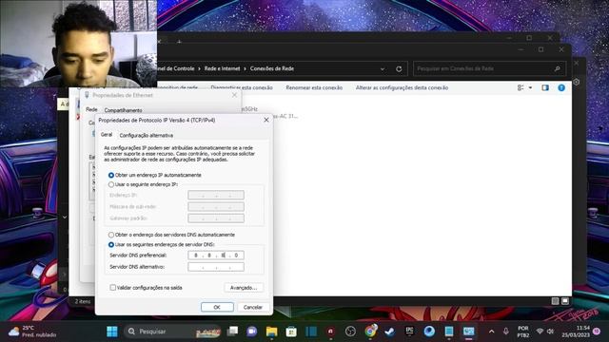Screen dimensions: 609x342
Task: Open the view options dropdown arrow
Action: (x=530, y=88)
